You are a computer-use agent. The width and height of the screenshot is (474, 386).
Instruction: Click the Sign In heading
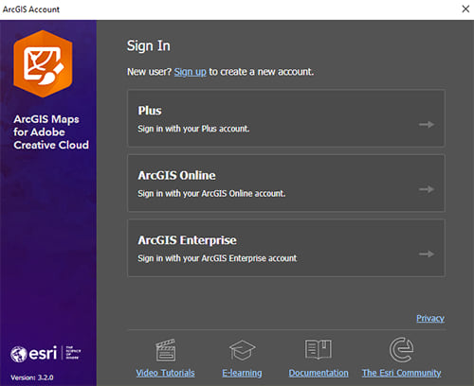click(149, 46)
